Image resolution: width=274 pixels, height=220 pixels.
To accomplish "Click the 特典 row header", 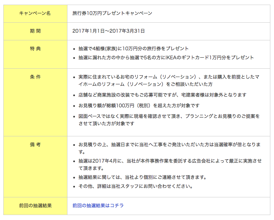I will click(x=35, y=49).
